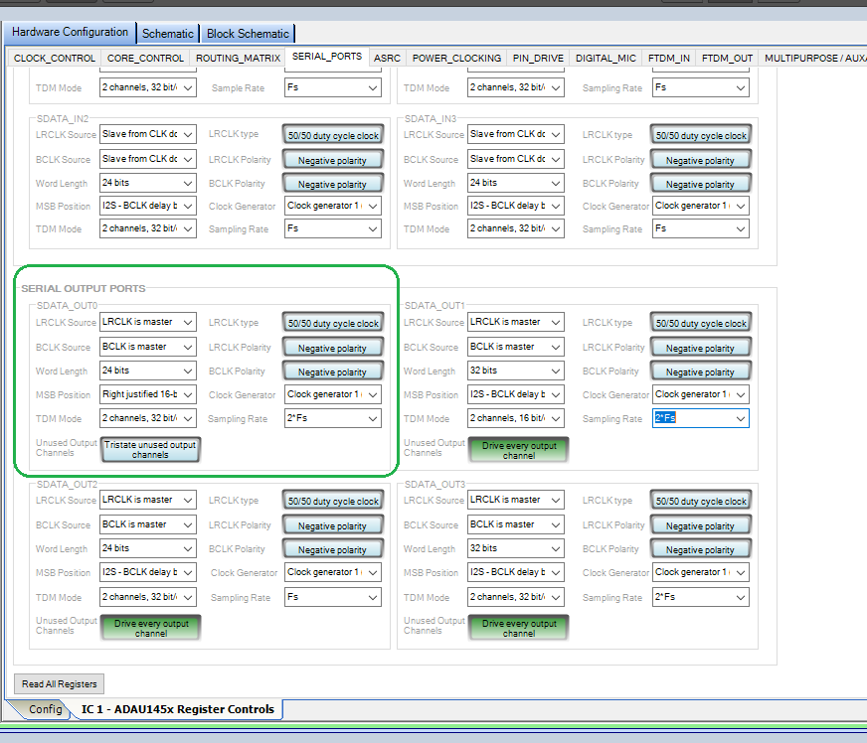Open SDATA_OUT3 LRCLK Source dropdown
Image resolution: width=867 pixels, height=743 pixels.
pos(515,500)
